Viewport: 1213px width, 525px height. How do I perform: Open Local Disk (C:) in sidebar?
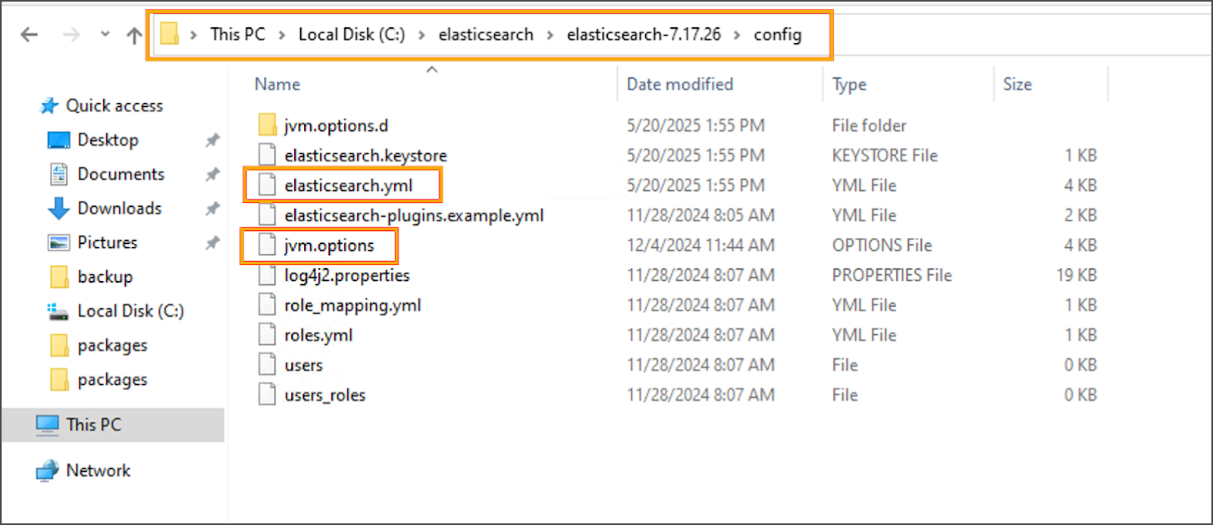click(130, 311)
